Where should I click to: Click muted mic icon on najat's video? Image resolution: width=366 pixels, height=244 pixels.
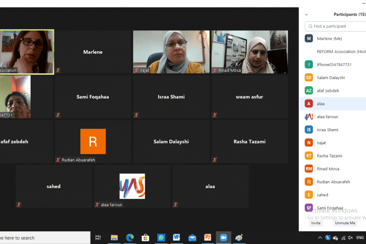[136, 70]
